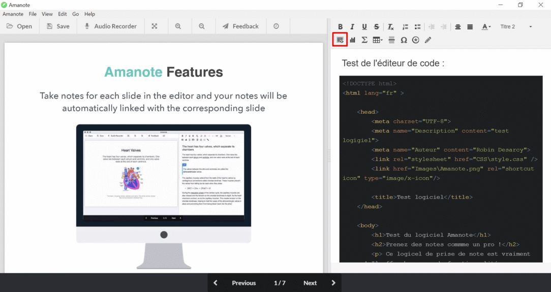Click the Feedback button
The height and width of the screenshot is (292, 551).
pyautogui.click(x=241, y=26)
